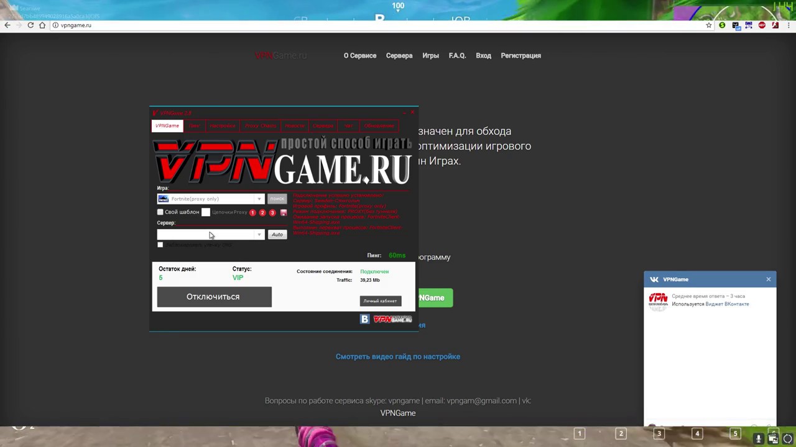Image resolution: width=796 pixels, height=447 pixels.
Task: Click the dark monitor extension icon
Action: point(736,25)
